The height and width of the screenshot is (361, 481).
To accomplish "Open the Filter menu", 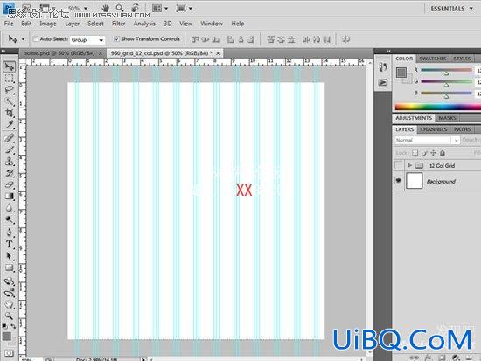I will coord(118,24).
